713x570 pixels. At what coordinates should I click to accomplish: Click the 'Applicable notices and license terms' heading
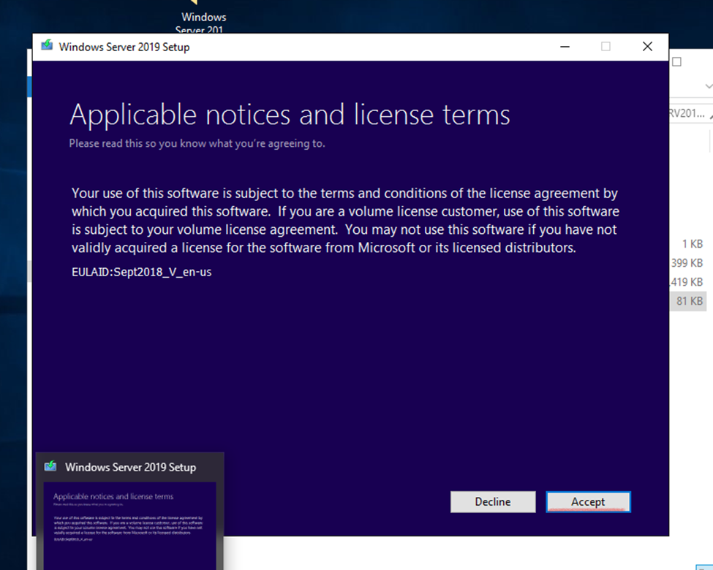coord(289,115)
